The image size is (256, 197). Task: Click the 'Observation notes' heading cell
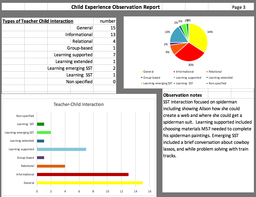pos(182,95)
